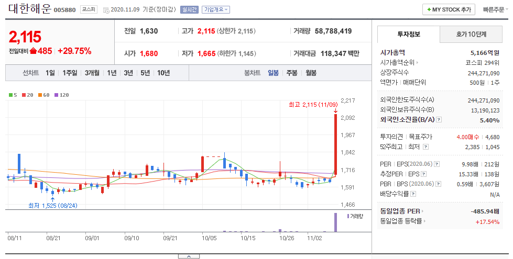Click the 4.00매수 investment opinion value

point(468,137)
